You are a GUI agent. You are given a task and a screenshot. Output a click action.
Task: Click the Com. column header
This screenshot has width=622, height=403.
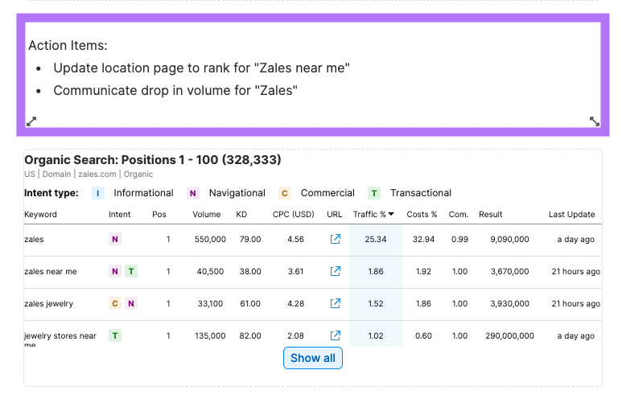[x=459, y=214]
